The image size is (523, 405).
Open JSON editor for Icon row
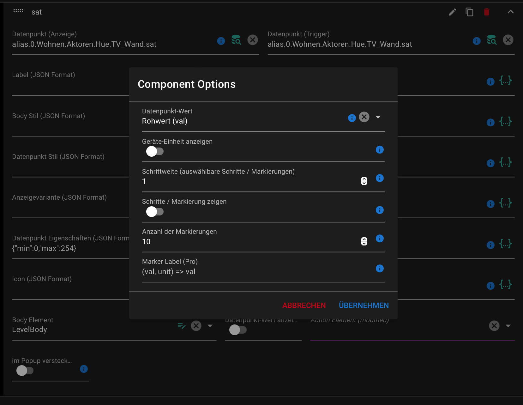(506, 284)
